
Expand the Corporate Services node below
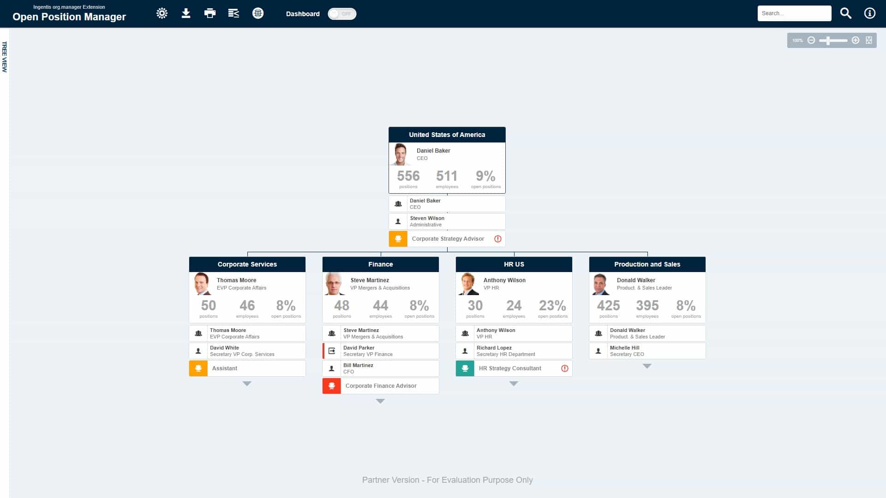[247, 384]
